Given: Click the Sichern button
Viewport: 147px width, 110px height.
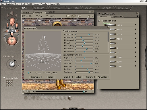Looking at the screenshot, I should (x=89, y=77).
